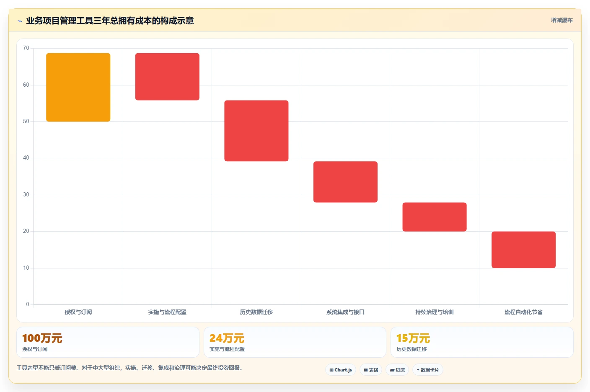
Task: Select the red 持续治理与培训 bar
Action: click(x=435, y=217)
